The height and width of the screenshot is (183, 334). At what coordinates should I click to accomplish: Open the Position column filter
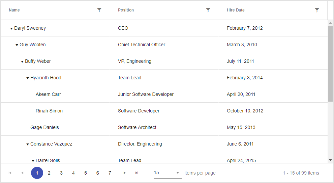coord(208,10)
